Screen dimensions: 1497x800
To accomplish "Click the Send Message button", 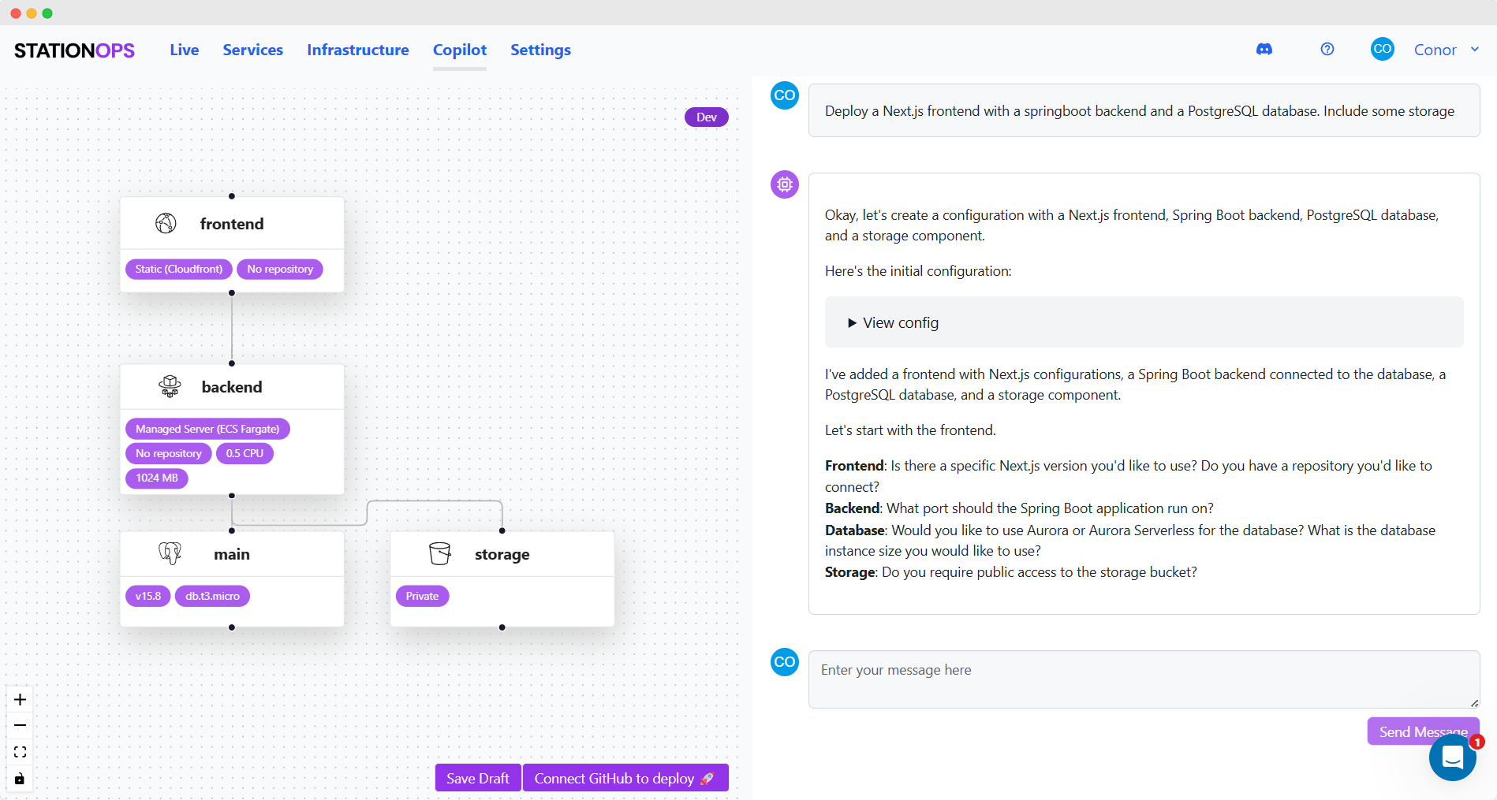I will tap(1423, 731).
